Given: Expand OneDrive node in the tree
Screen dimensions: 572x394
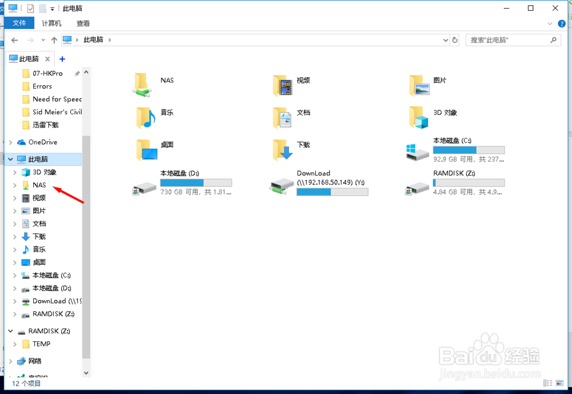Looking at the screenshot, I should 10,142.
